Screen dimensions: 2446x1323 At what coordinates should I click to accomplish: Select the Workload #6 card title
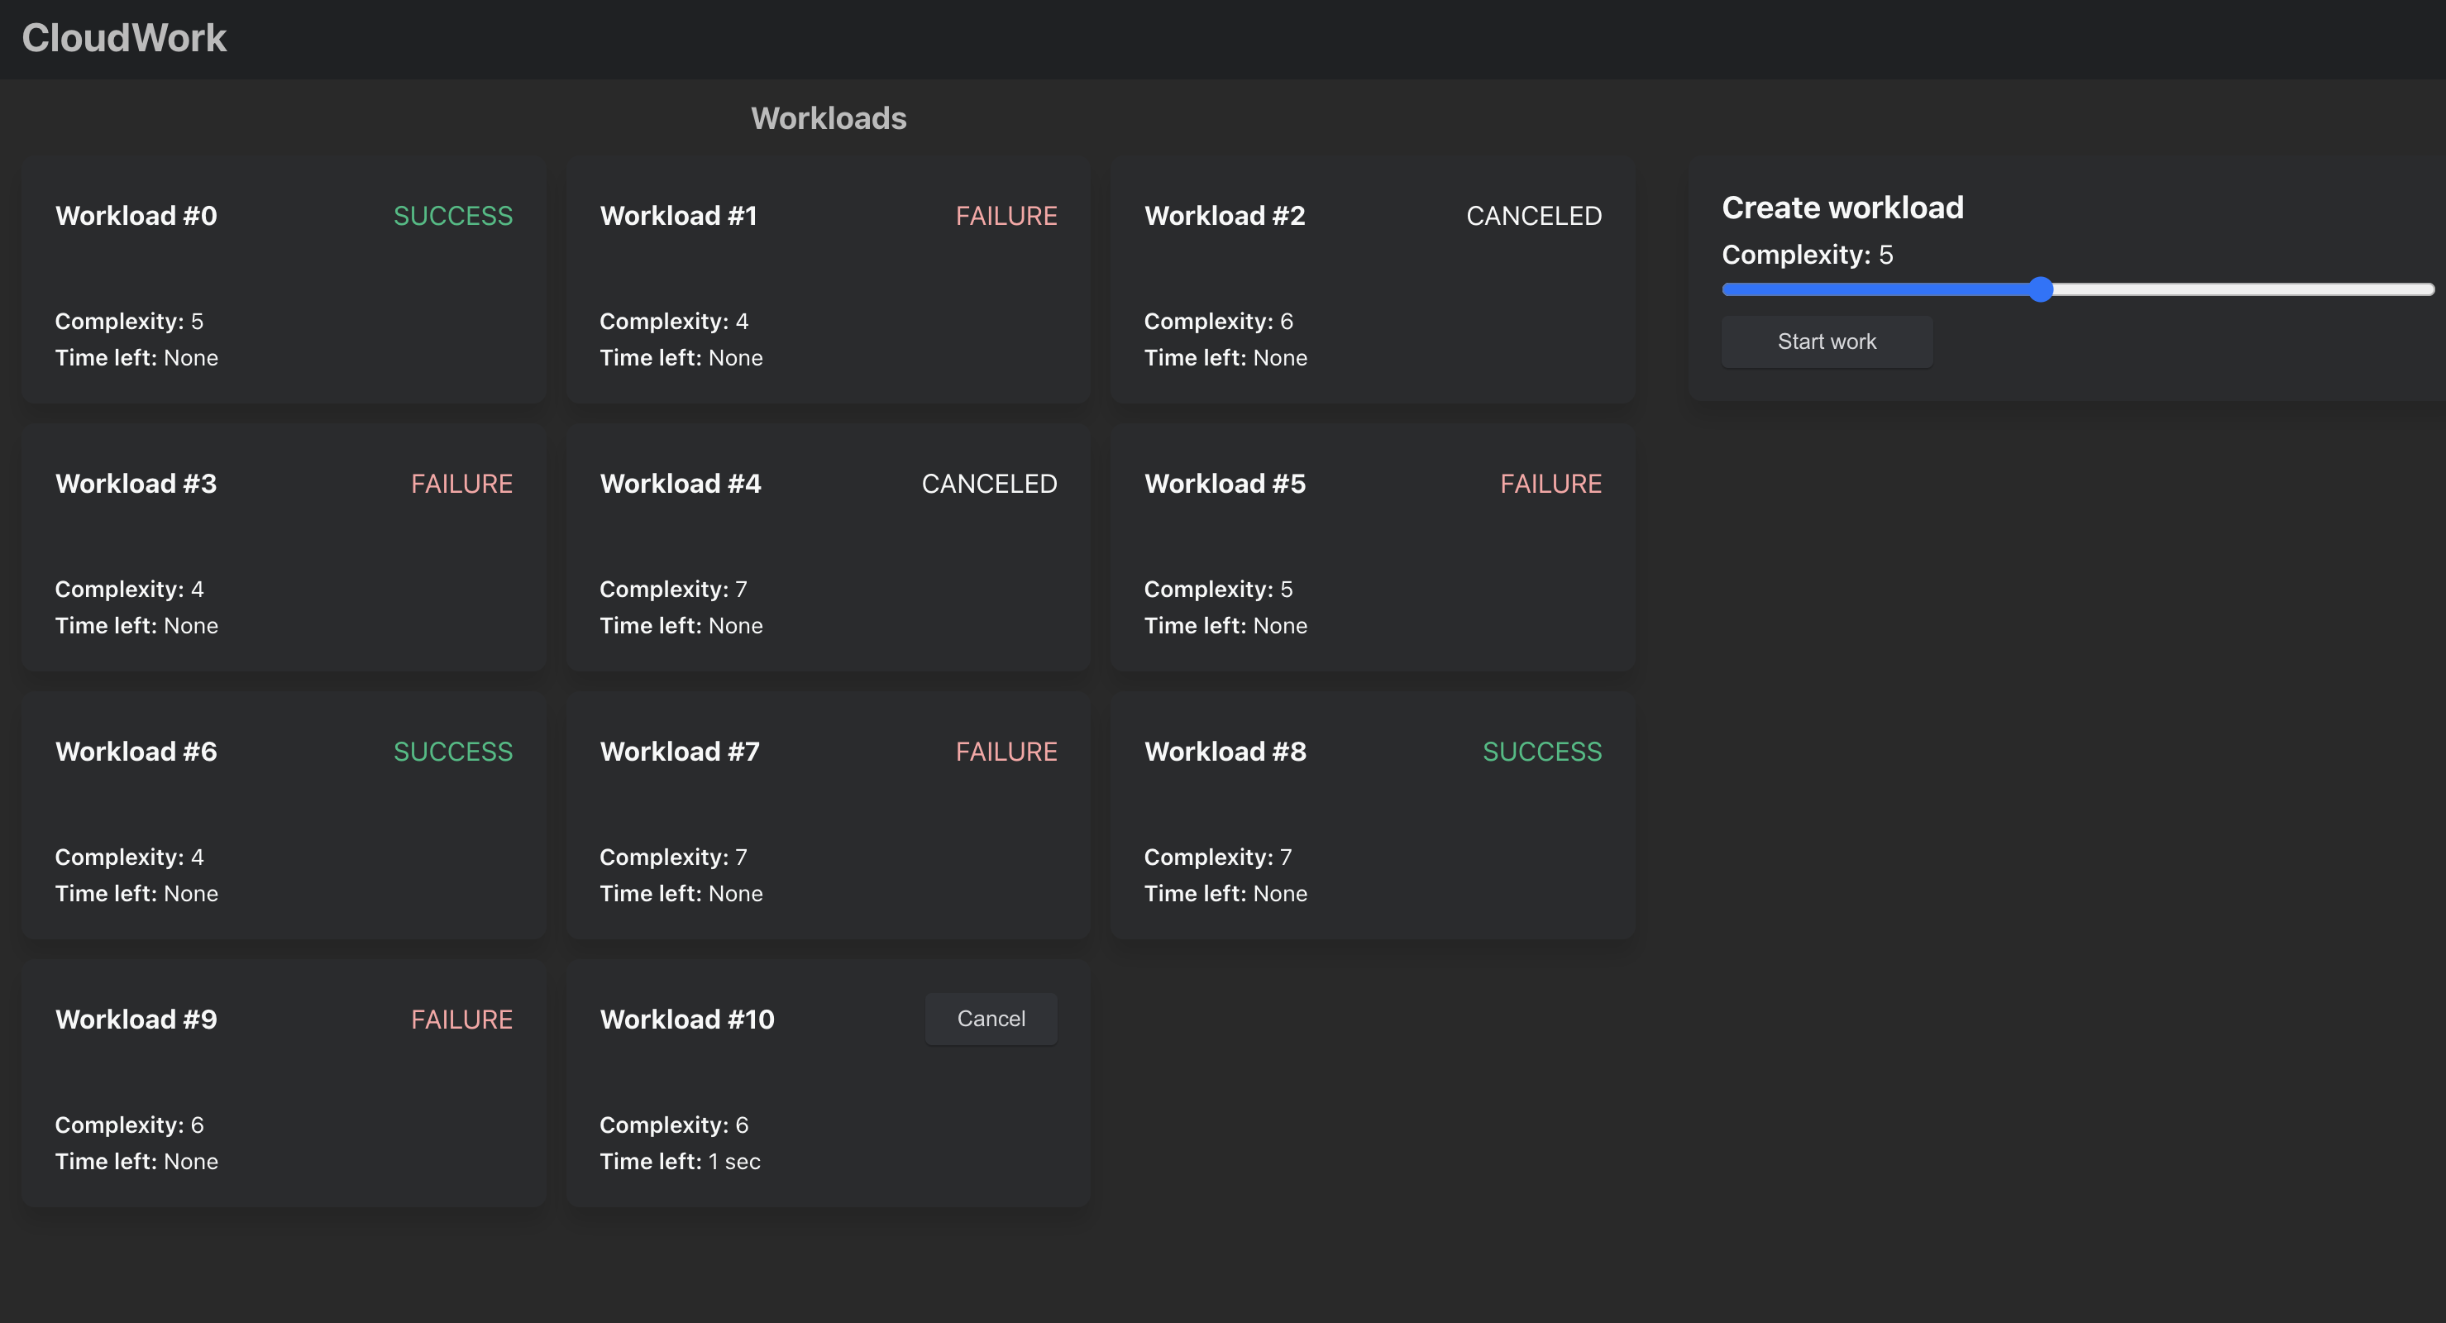pos(136,752)
